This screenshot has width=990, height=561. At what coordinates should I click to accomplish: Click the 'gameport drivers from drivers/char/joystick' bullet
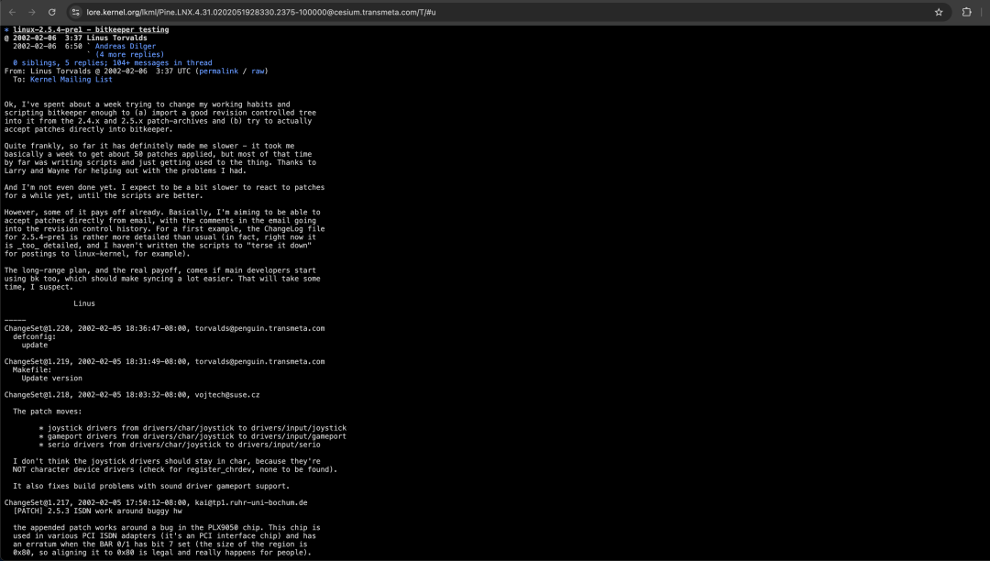pyautogui.click(x=192, y=436)
